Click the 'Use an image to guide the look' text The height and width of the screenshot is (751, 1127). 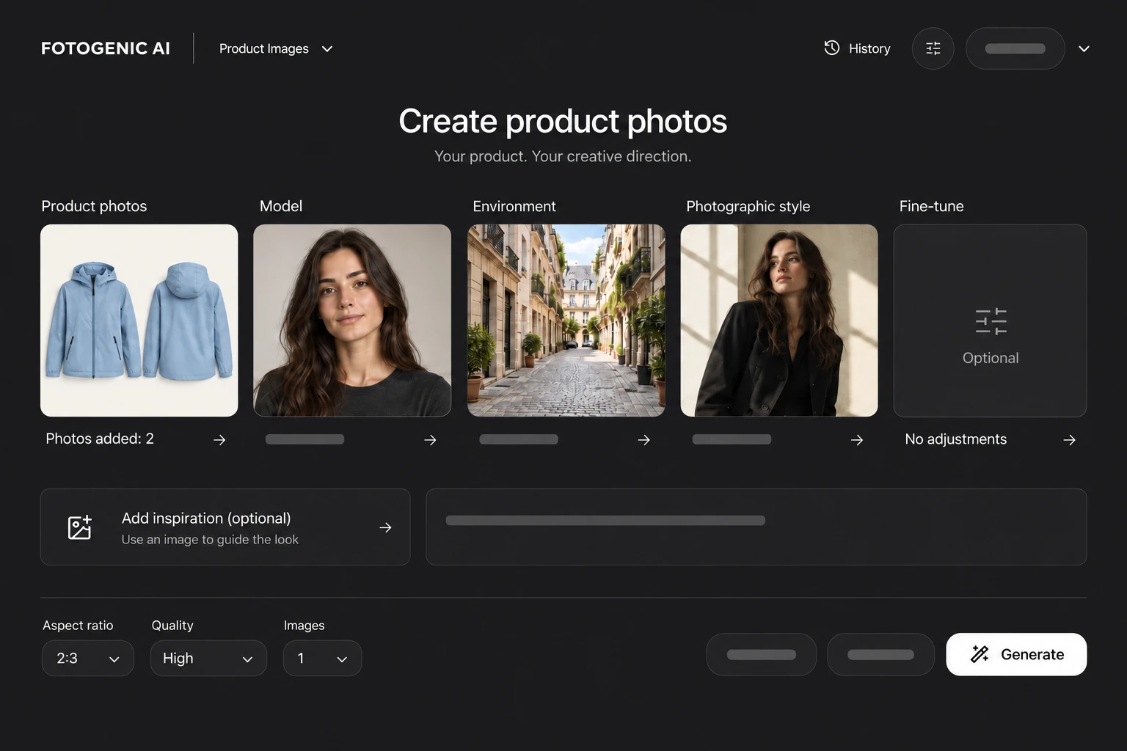[x=210, y=540]
